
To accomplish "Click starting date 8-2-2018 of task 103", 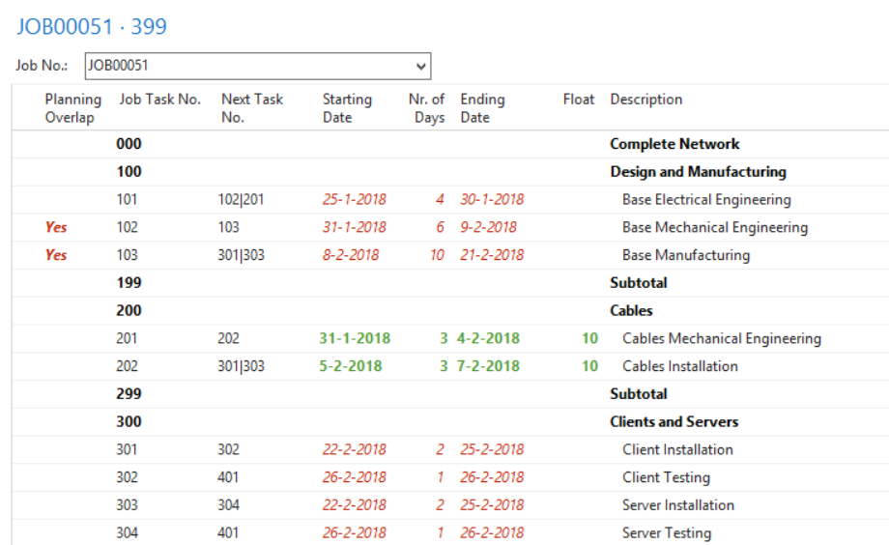I will [351, 255].
